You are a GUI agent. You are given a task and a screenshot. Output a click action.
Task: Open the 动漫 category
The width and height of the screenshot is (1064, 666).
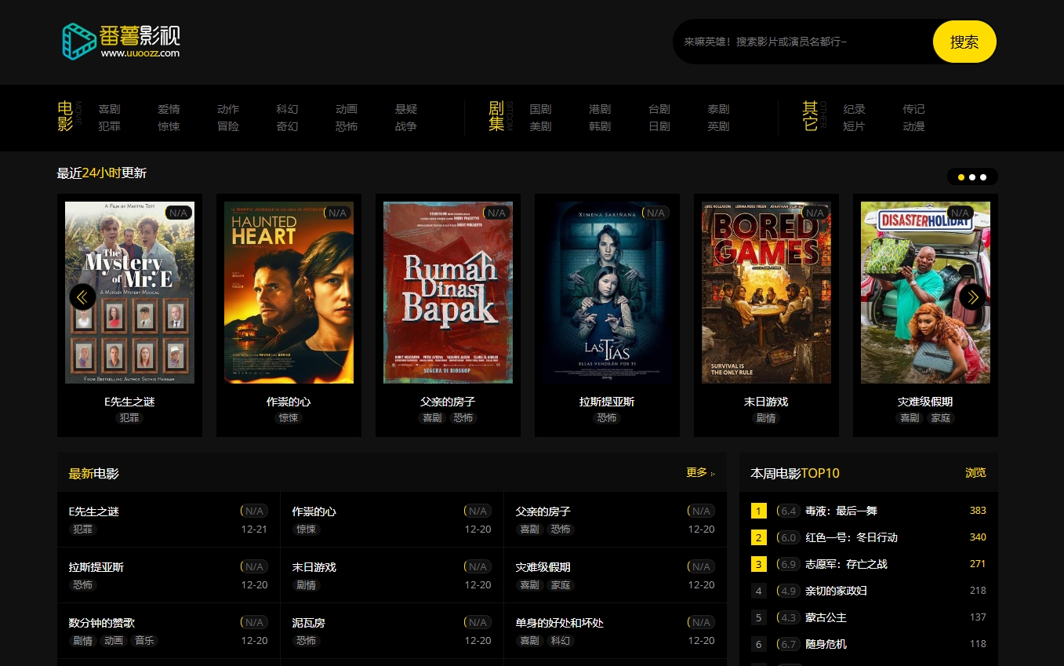tap(913, 126)
